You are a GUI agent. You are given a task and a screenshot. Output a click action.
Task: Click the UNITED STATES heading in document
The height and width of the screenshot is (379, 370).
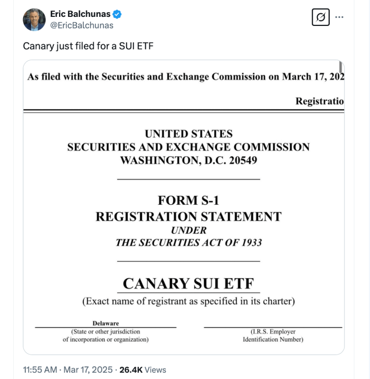tap(188, 134)
